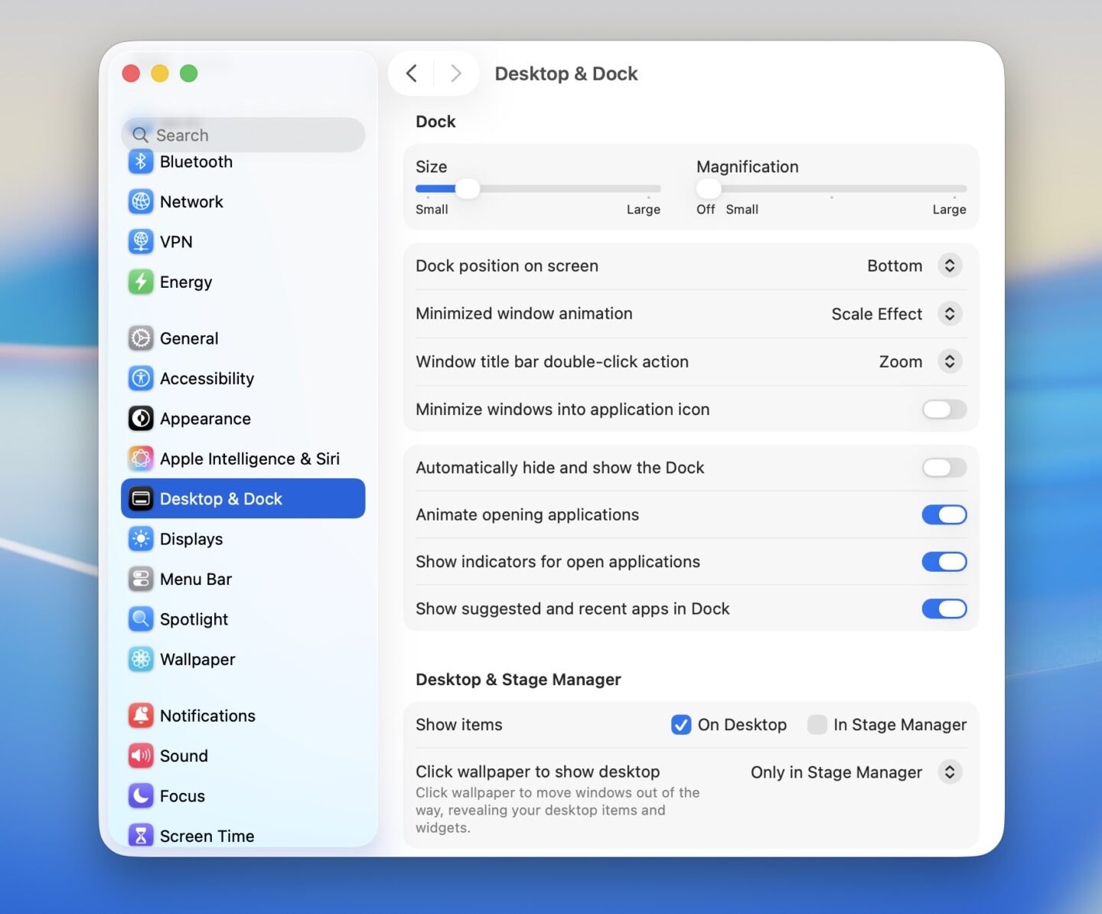The width and height of the screenshot is (1102, 914).
Task: Open Bluetooth settings via its sidebar icon
Action: click(x=141, y=162)
